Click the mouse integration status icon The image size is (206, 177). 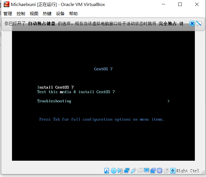(x=166, y=171)
